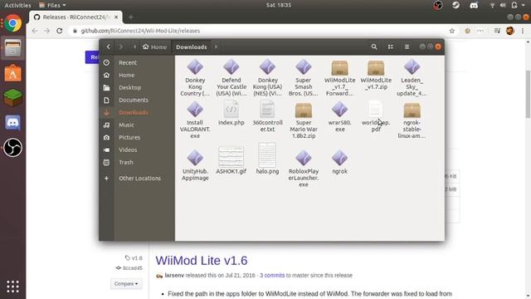Viewport: 531px width, 299px height.
Task: Open WiiMod Lite v1.6 release title
Action: tap(201, 260)
